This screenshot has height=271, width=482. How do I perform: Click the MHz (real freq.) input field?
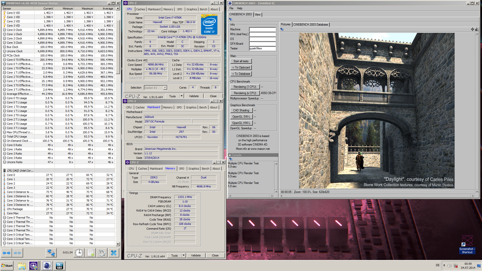click(x=262, y=34)
